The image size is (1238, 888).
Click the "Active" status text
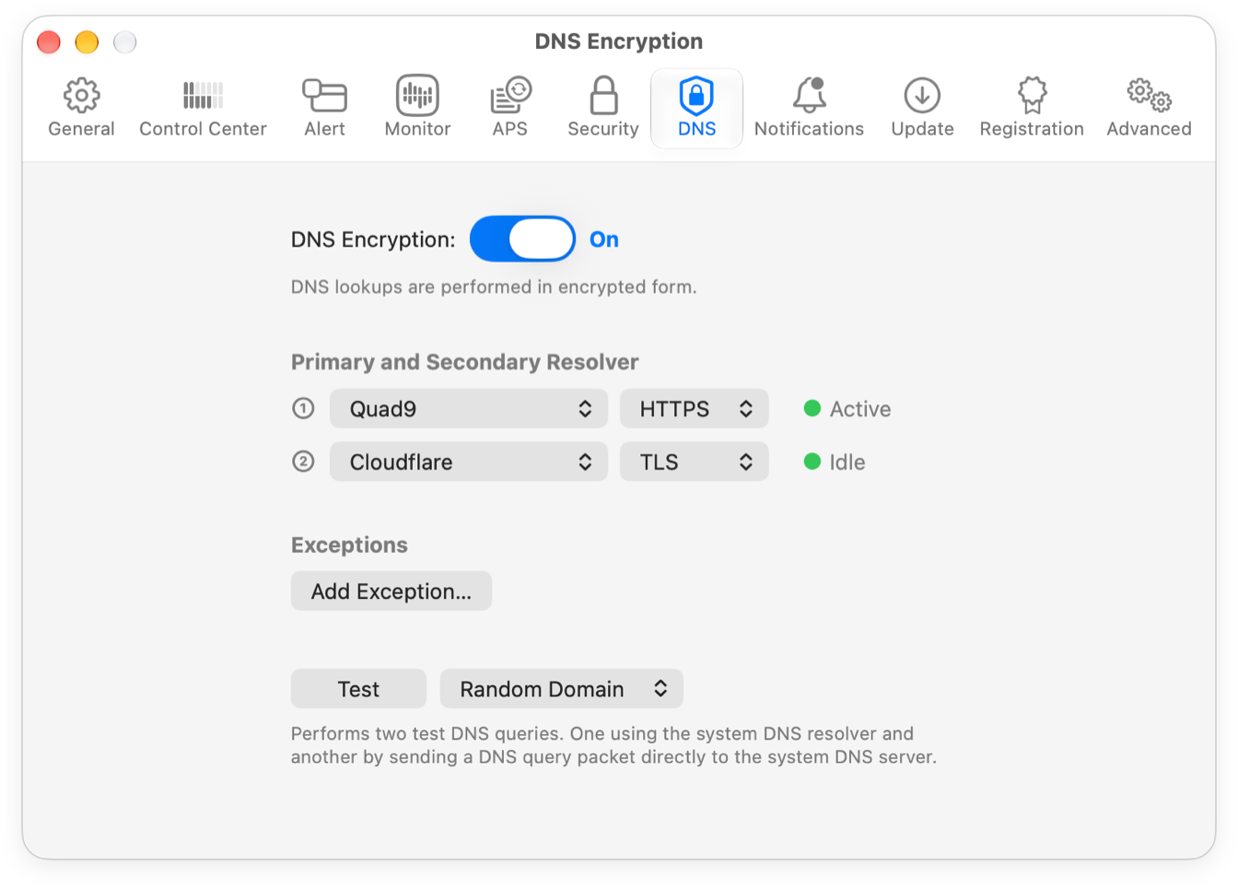[x=860, y=409]
